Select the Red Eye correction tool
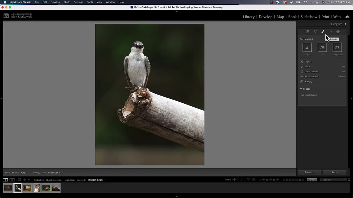The image size is (353, 198). (x=331, y=32)
